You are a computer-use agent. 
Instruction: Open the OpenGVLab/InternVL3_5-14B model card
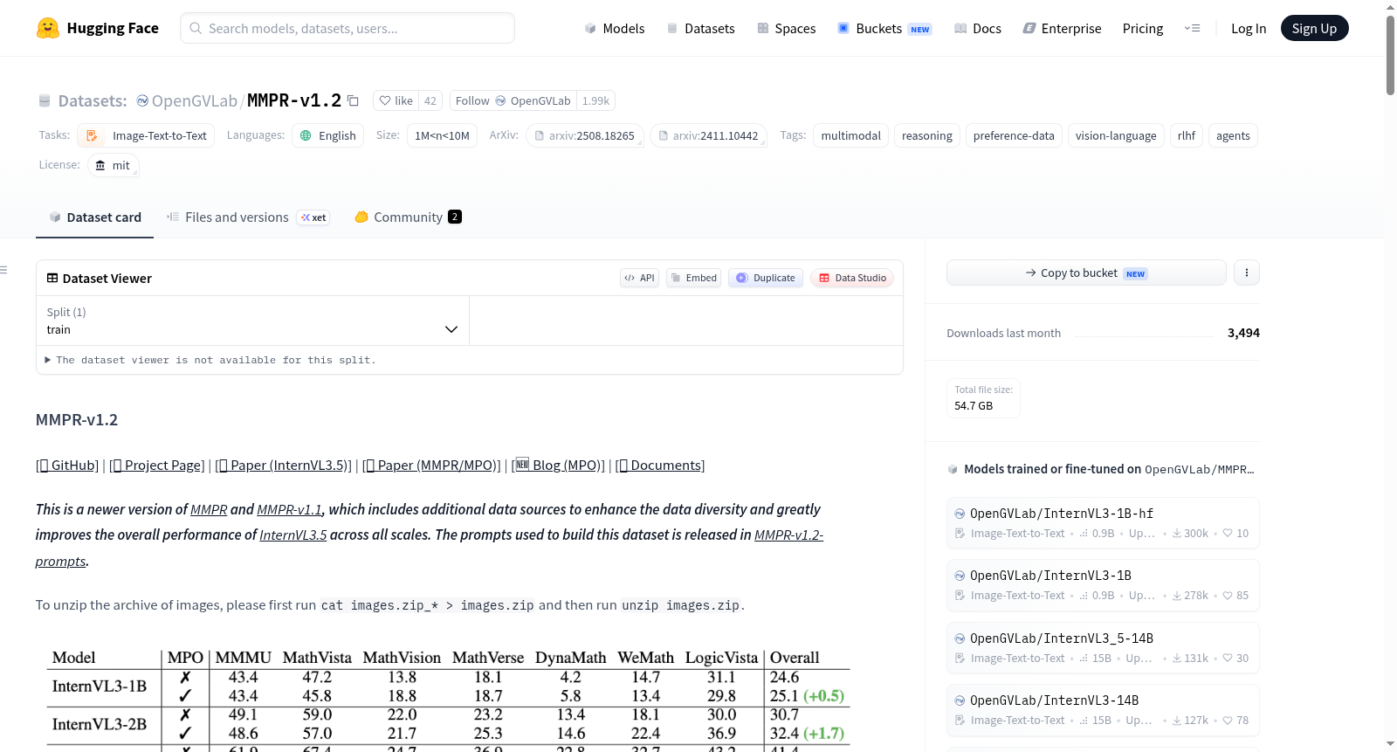pyautogui.click(x=1103, y=647)
